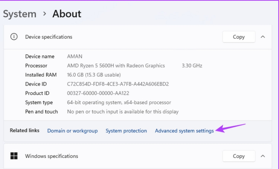Click the Product ID label
279x169 pixels.
point(37,93)
